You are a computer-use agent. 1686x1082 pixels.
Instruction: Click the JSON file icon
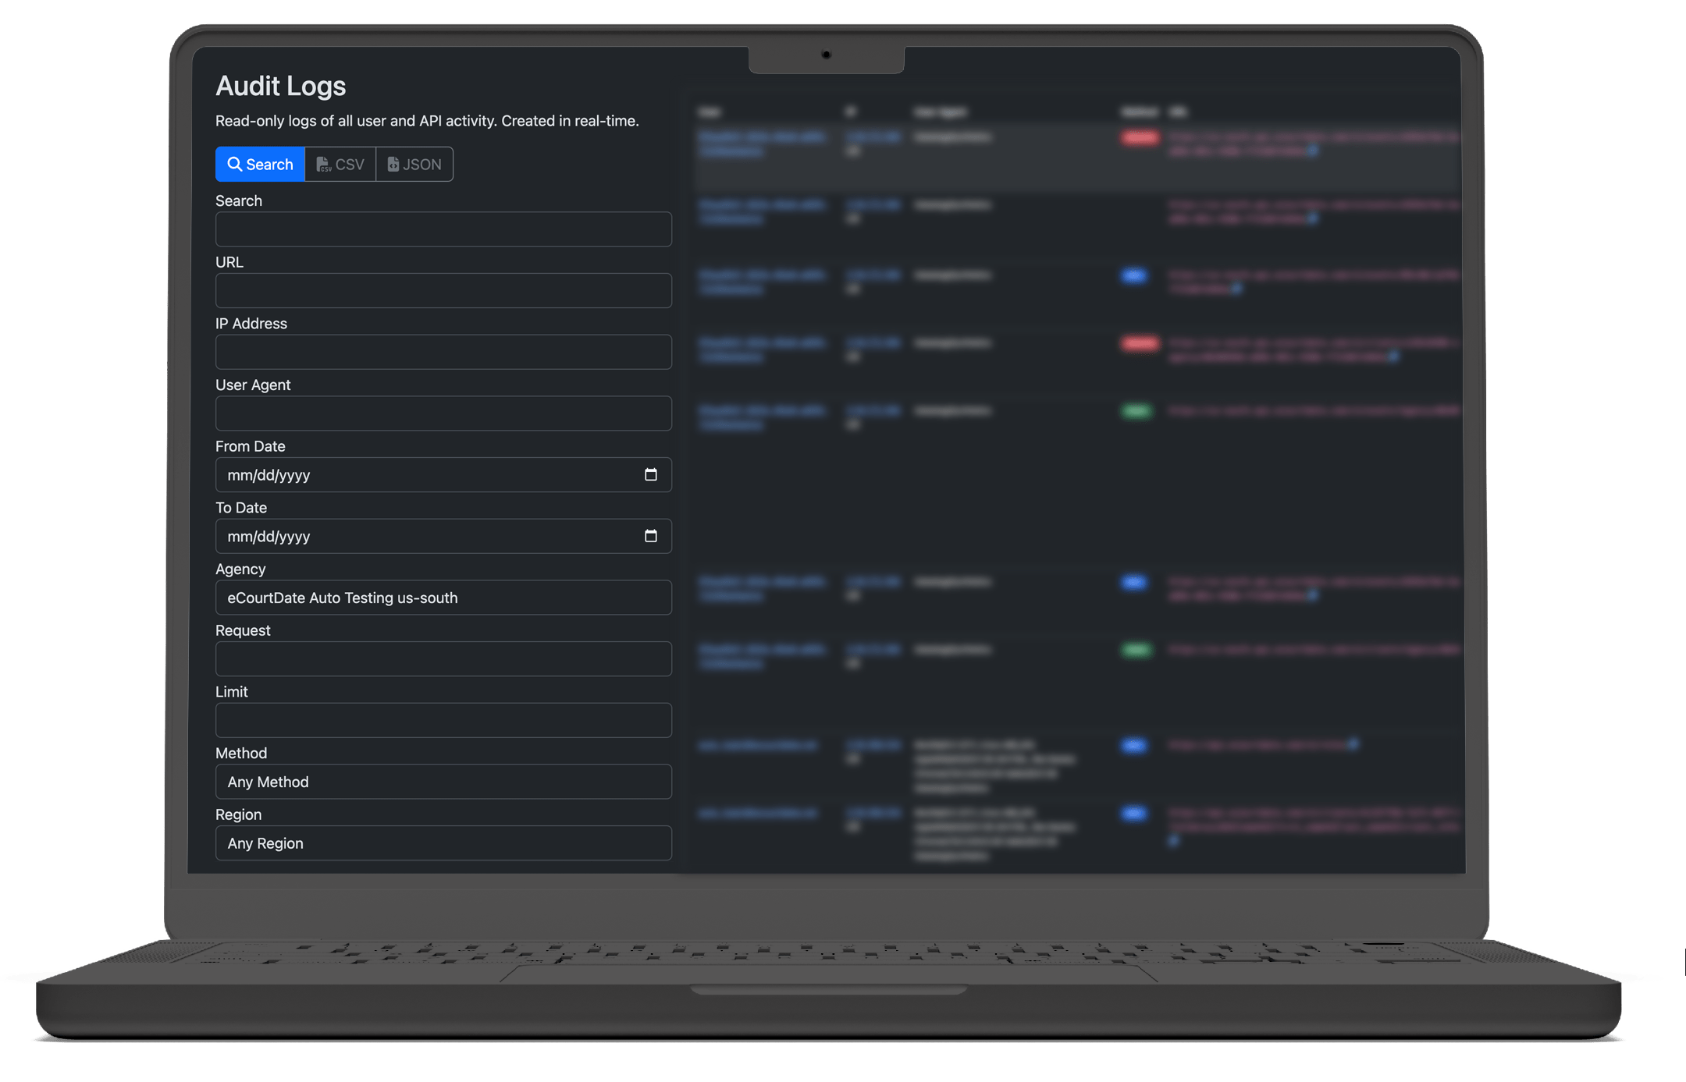393,164
